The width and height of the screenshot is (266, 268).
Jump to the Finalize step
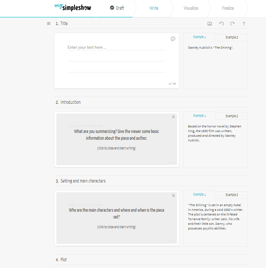[x=227, y=8]
